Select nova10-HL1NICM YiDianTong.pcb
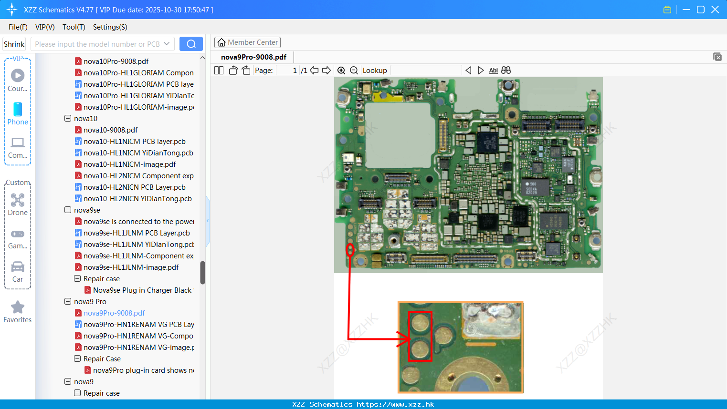Screen dimensions: 727x409 click(134, 153)
